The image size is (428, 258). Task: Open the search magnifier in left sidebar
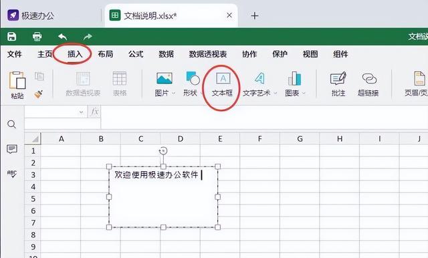pos(12,124)
